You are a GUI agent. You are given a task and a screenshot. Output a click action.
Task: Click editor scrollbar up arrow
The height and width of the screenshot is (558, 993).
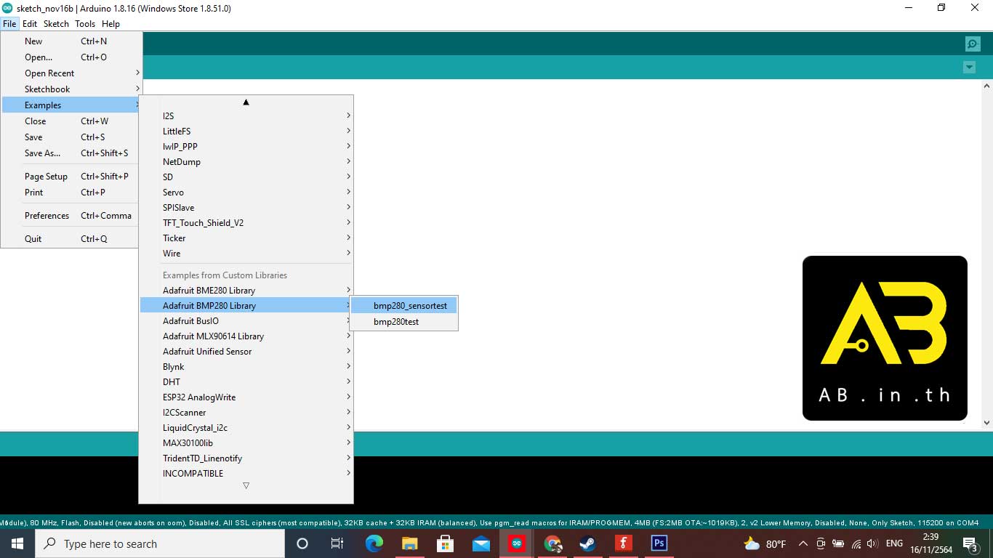point(986,86)
